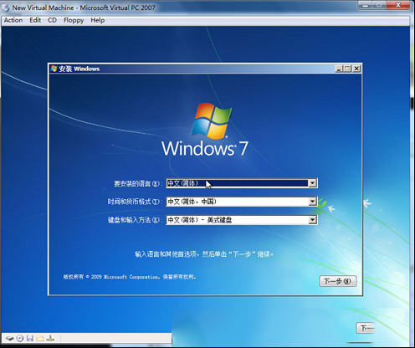Maximize the Virtual PC 2007 window
415x348 pixels.
[379, 5]
